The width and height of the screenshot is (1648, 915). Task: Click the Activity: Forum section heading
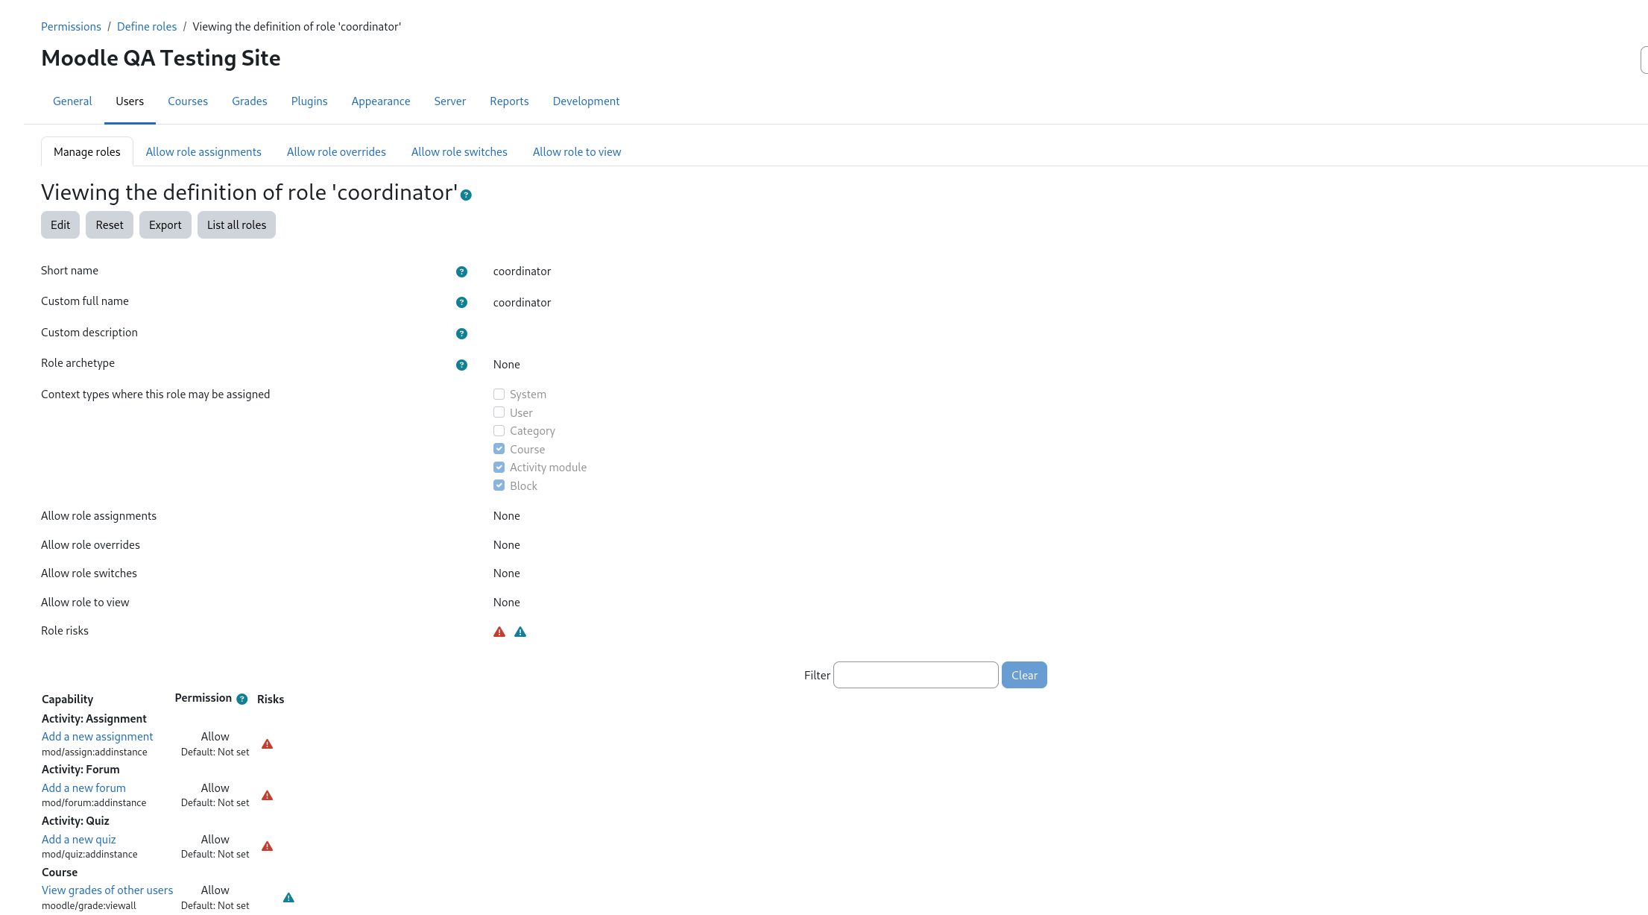pos(80,770)
